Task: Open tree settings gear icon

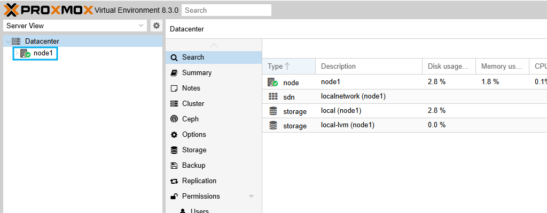Action: click(157, 26)
